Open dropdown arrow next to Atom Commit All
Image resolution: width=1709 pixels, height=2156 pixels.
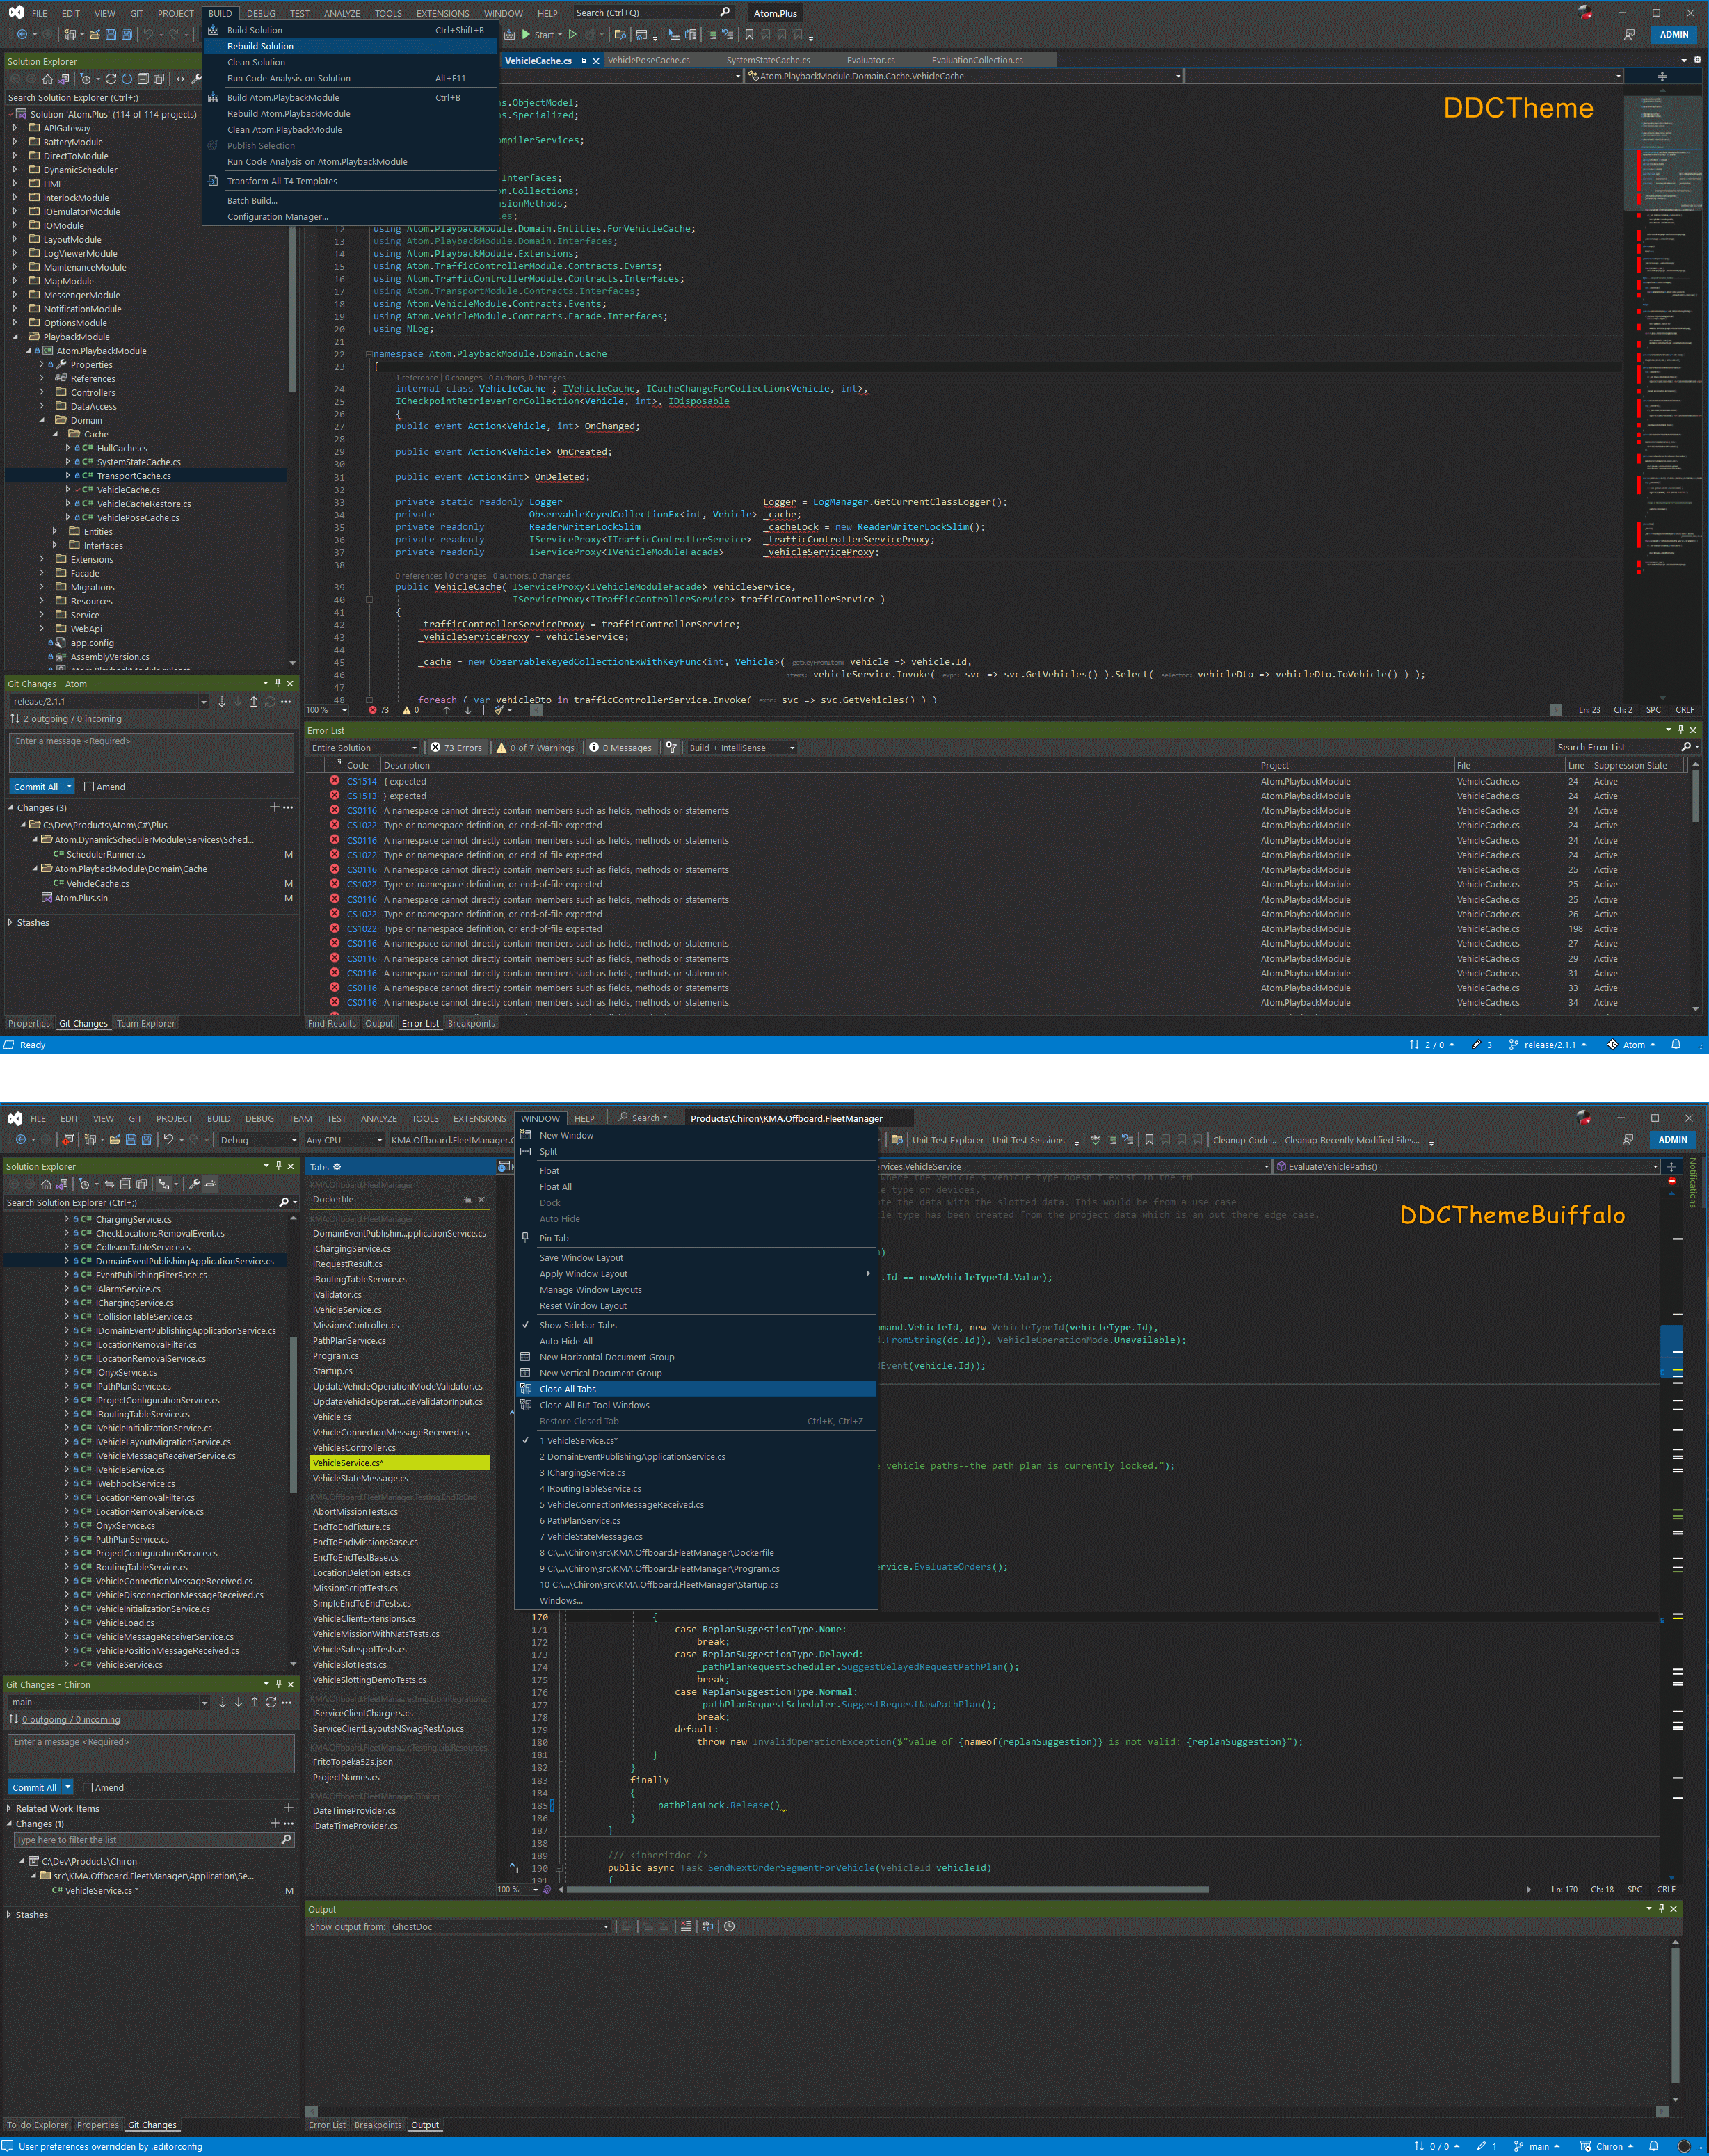(x=69, y=787)
